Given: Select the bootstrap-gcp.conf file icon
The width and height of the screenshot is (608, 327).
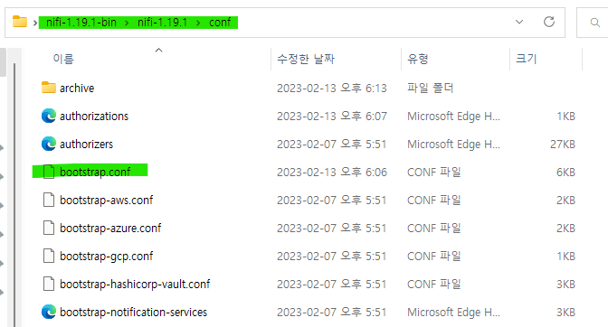Looking at the screenshot, I should tap(49, 256).
